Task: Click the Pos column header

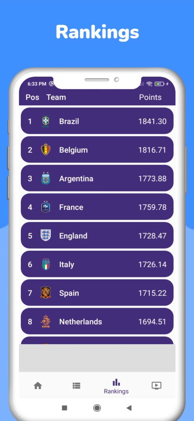Action: point(32,97)
